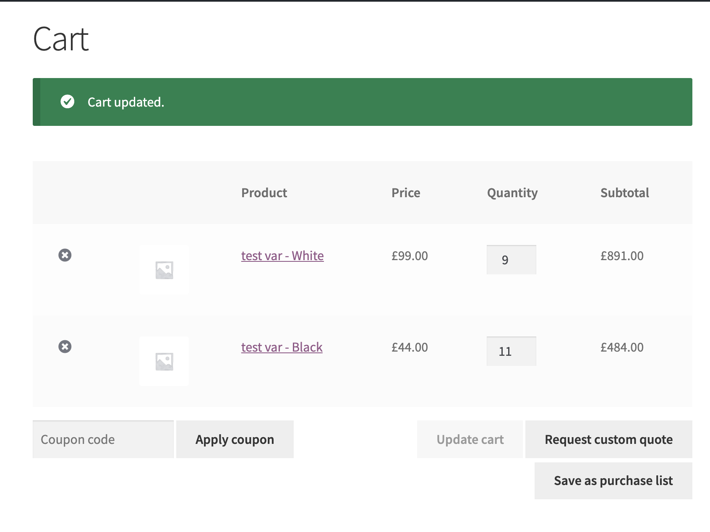Click the Product column header
Image resolution: width=710 pixels, height=532 pixels.
[x=264, y=193]
